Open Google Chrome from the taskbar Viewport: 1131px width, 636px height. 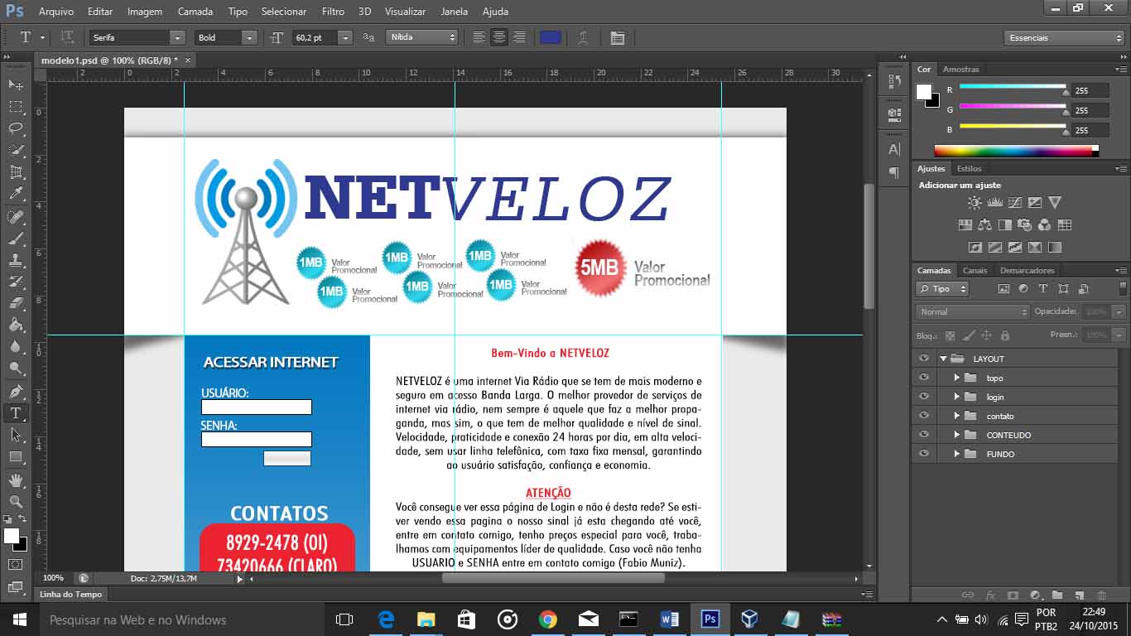coord(547,619)
